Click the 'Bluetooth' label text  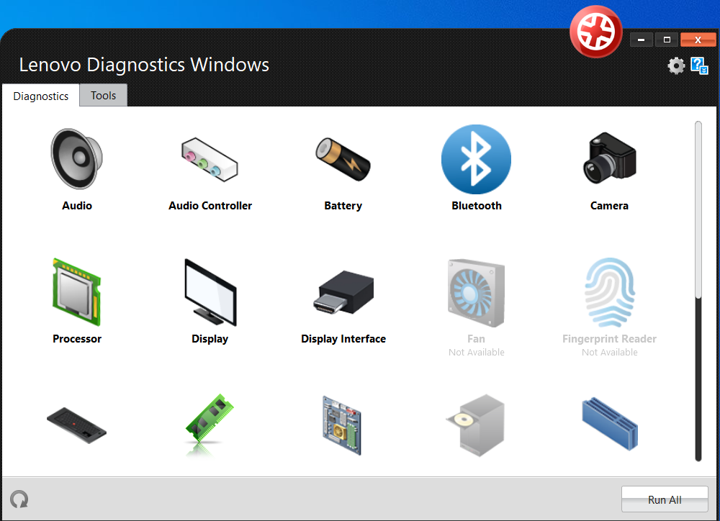pos(476,206)
